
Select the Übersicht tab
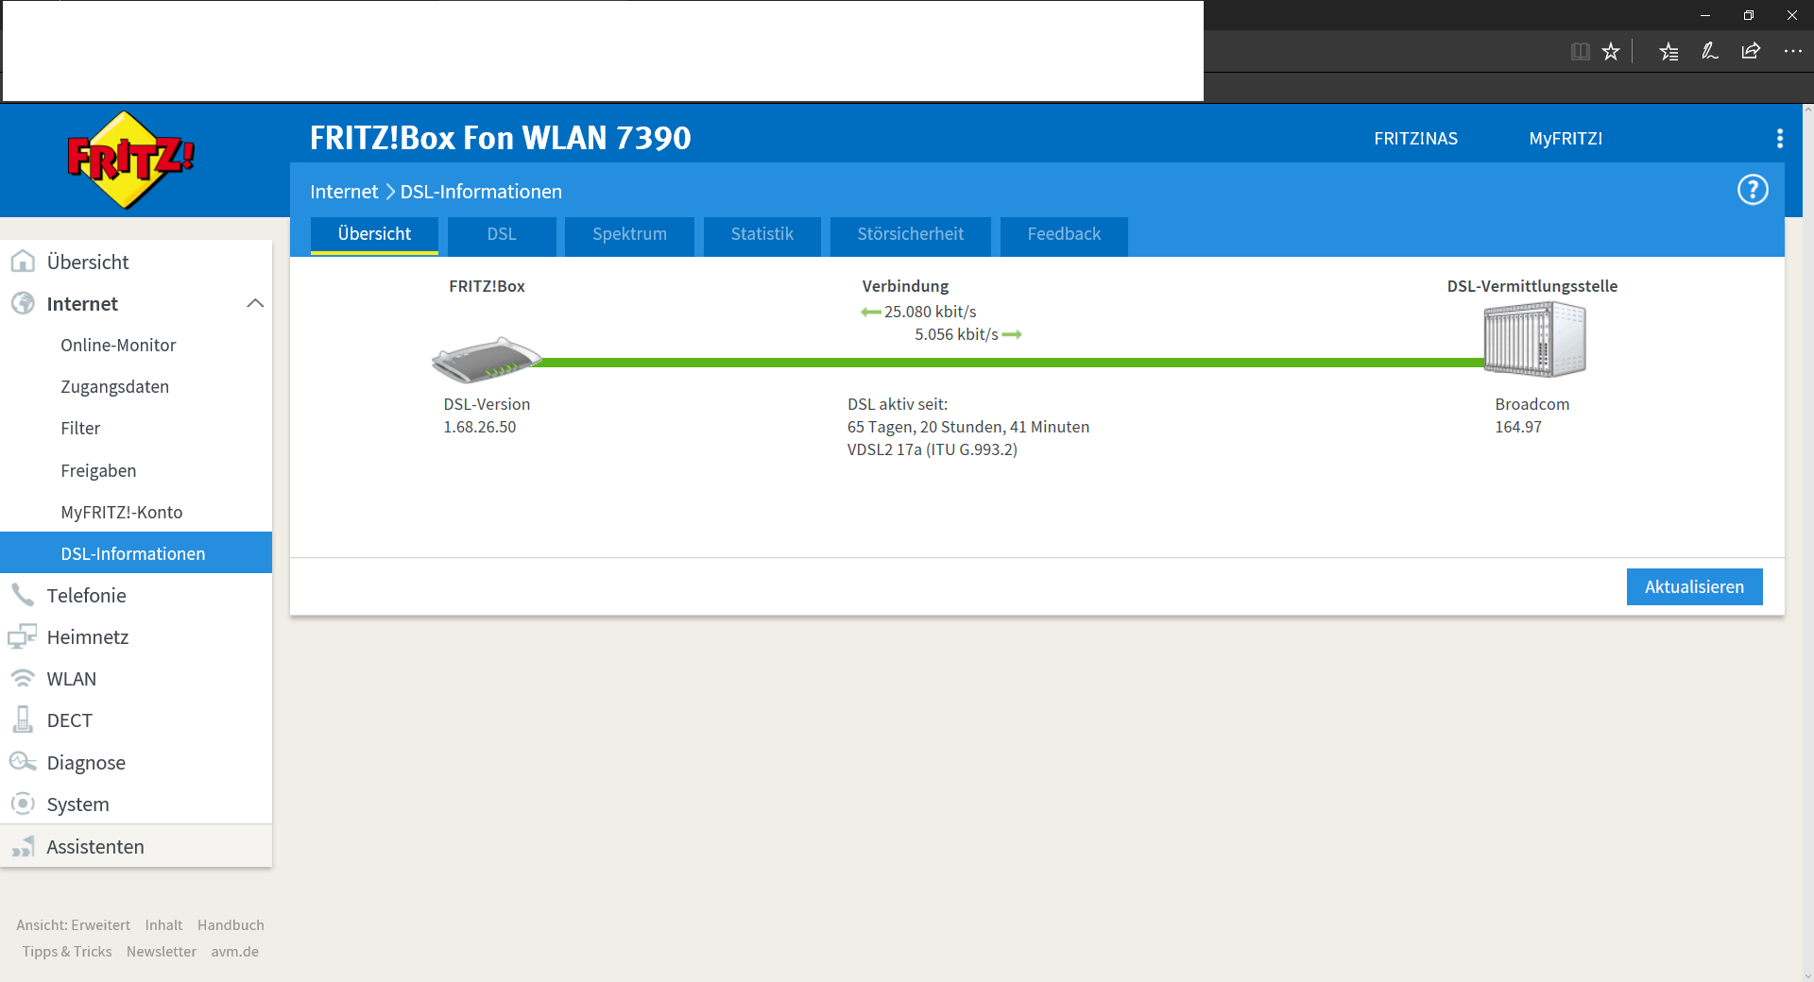point(374,235)
